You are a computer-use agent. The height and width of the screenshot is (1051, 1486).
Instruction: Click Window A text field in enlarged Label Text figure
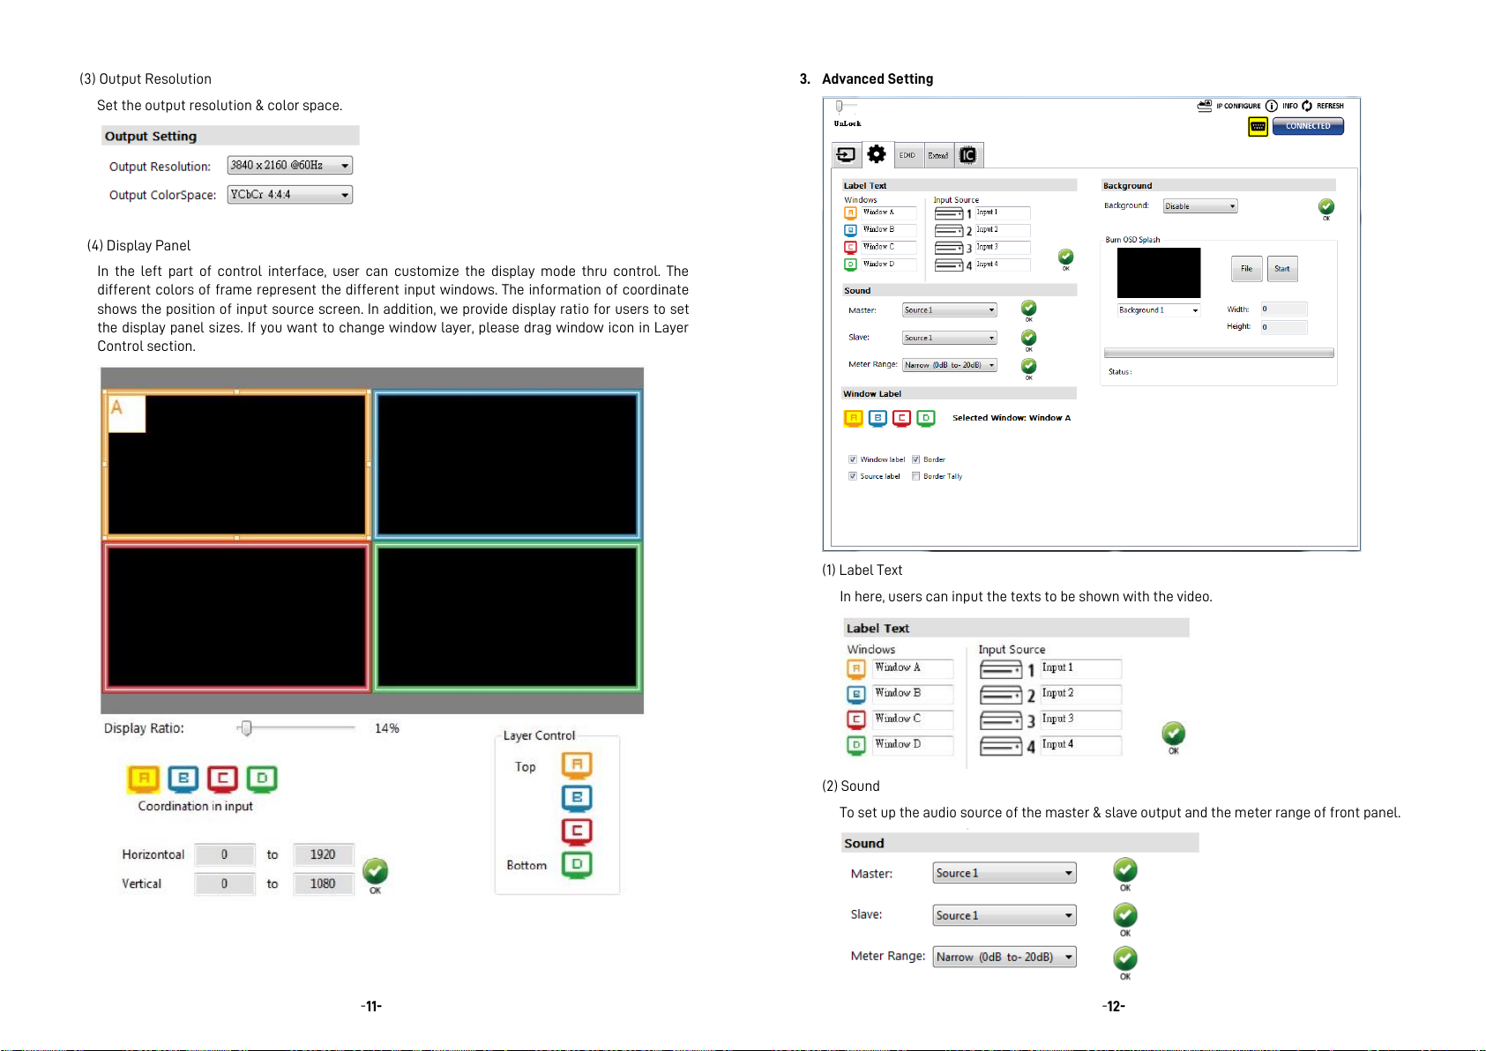tap(913, 668)
